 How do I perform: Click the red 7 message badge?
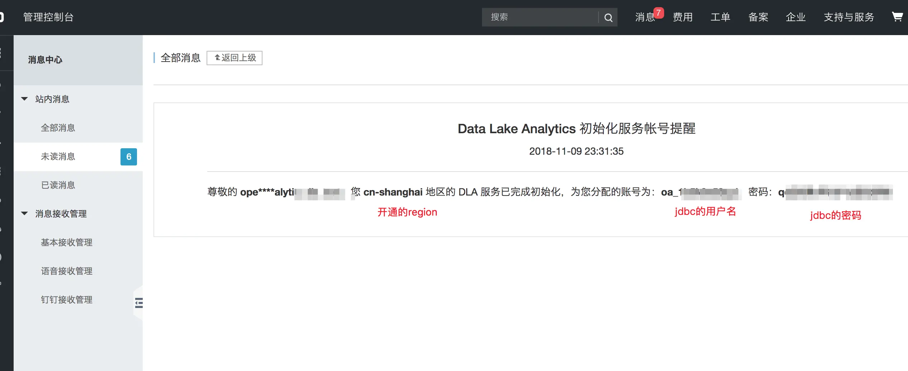[658, 13]
